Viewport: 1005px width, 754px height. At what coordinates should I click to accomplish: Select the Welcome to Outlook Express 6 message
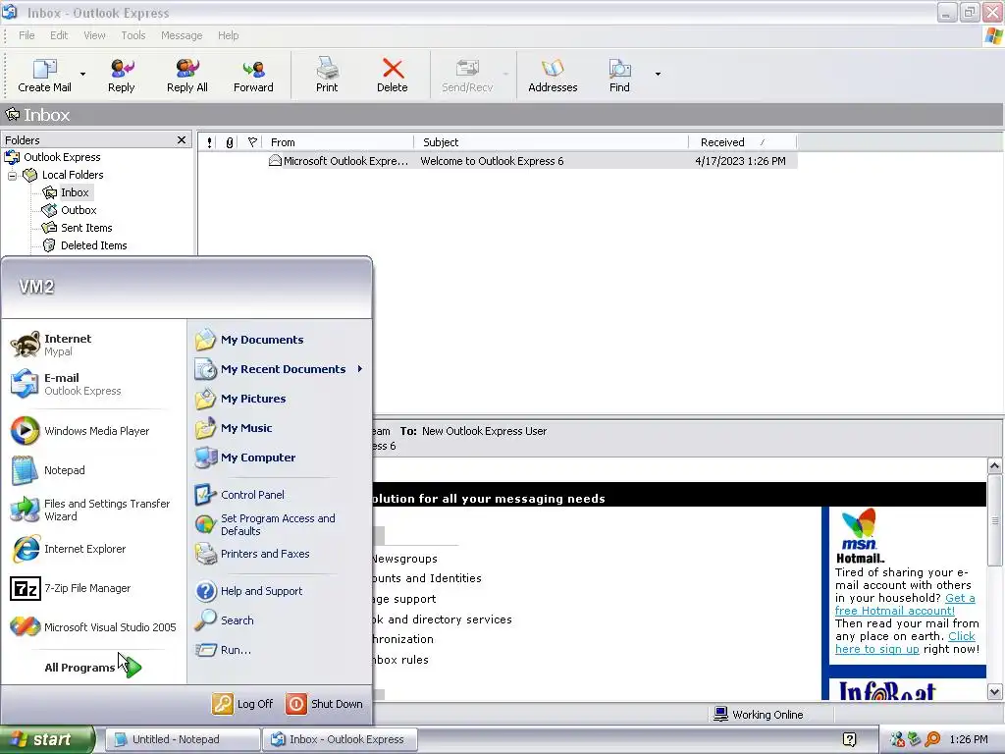click(498, 161)
